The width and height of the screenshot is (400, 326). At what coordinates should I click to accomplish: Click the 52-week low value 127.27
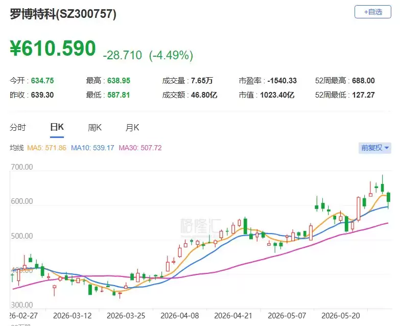coord(363,95)
